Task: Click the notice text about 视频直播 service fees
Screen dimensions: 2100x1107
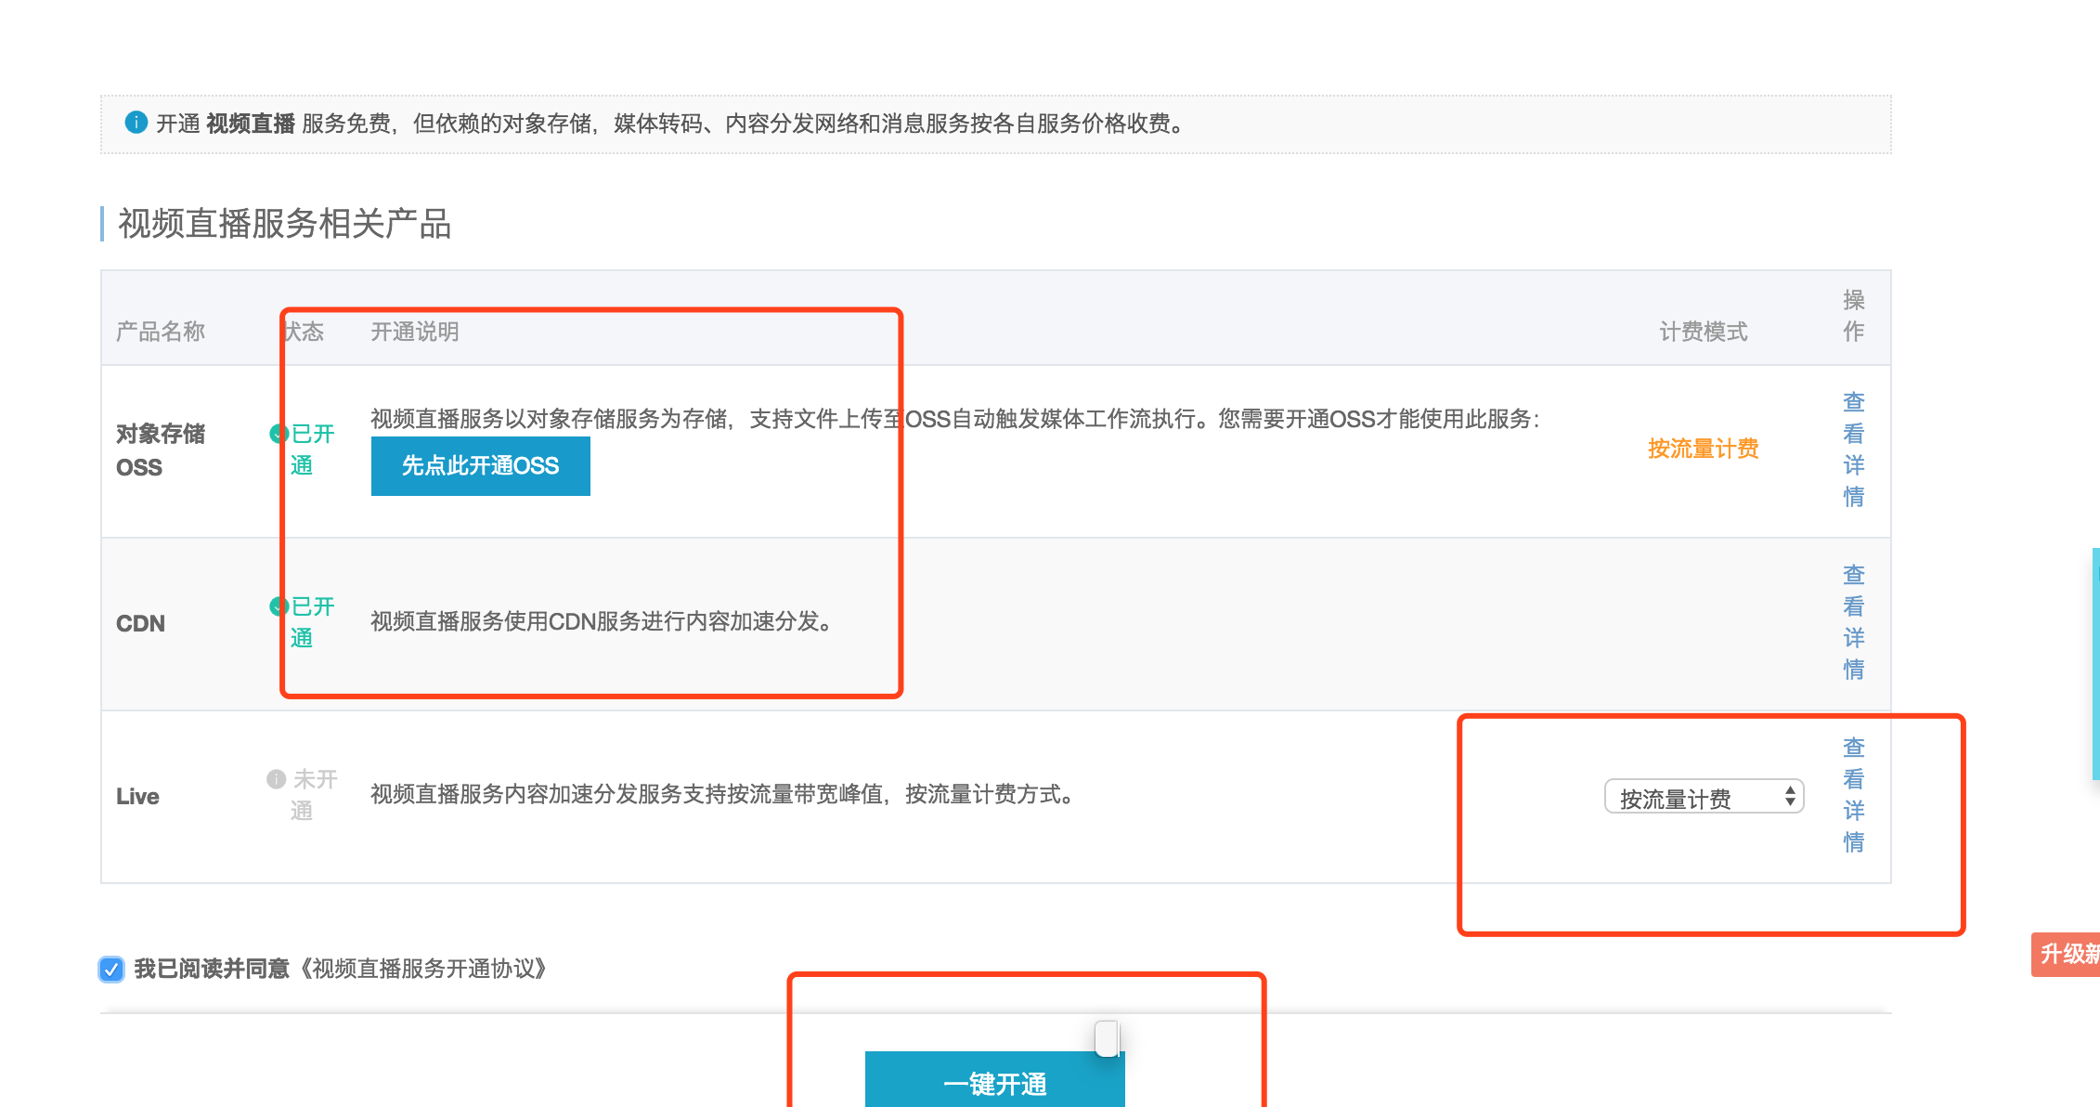Action: (671, 123)
